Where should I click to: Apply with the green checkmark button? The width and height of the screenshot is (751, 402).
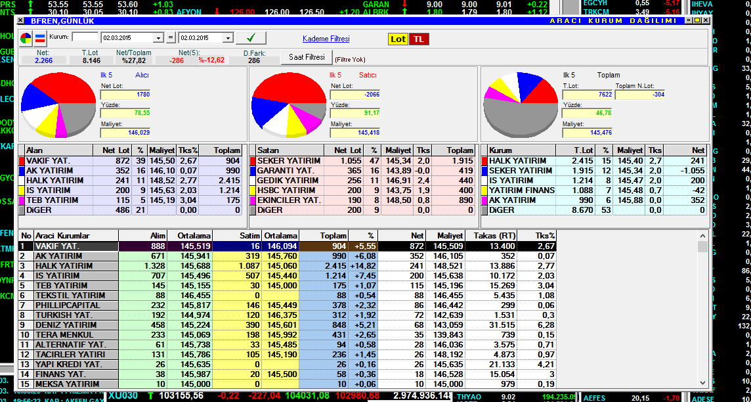pos(250,37)
